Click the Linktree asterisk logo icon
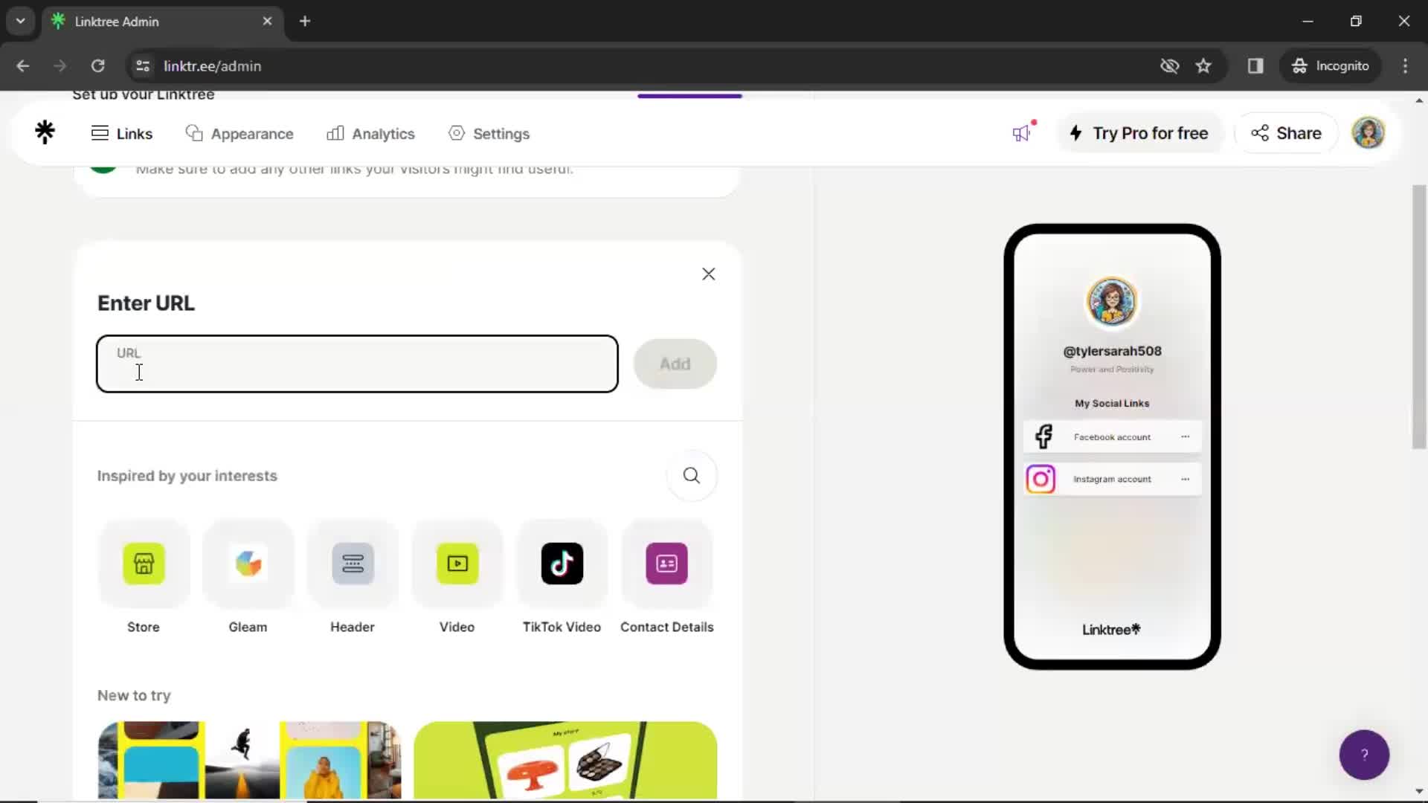This screenshot has height=803, width=1428. 44,132
